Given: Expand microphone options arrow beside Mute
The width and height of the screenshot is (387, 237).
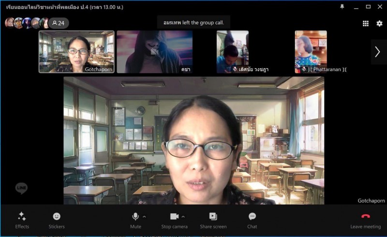Looking at the screenshot, I should (x=144, y=216).
